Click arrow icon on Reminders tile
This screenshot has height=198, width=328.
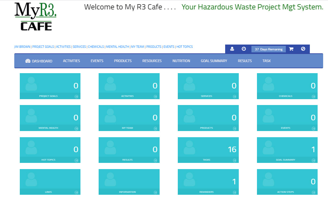235,192
